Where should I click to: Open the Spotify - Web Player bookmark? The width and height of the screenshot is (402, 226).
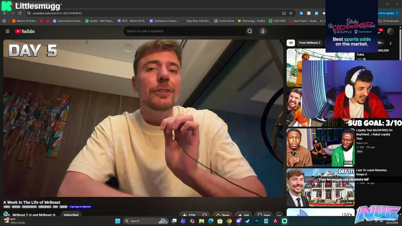(99, 21)
